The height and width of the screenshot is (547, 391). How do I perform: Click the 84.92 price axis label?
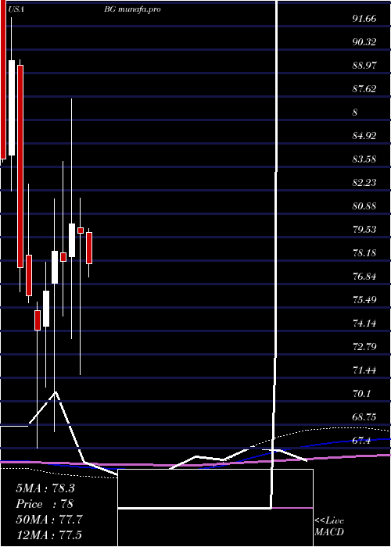pyautogui.click(x=364, y=136)
